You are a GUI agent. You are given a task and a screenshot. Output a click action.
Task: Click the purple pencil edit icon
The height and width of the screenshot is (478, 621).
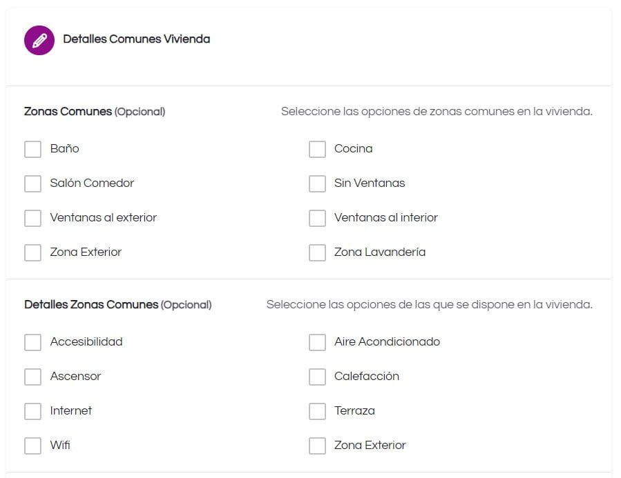[x=39, y=40]
